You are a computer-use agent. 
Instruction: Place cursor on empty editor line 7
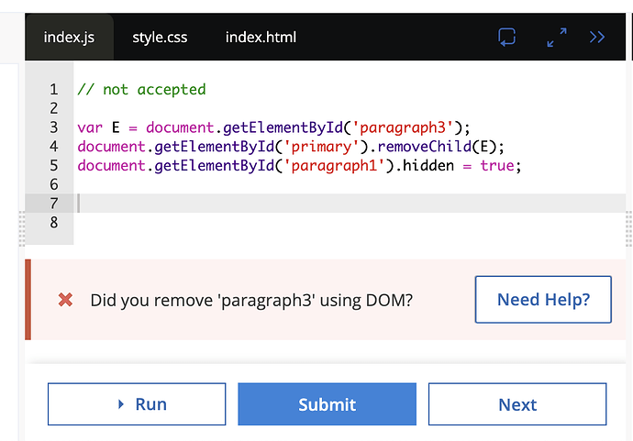351,204
